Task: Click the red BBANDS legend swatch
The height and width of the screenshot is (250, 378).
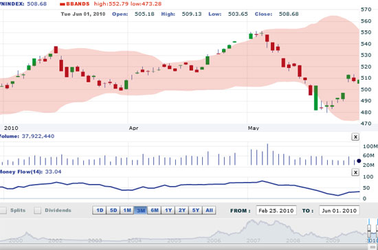Action: click(x=63, y=4)
